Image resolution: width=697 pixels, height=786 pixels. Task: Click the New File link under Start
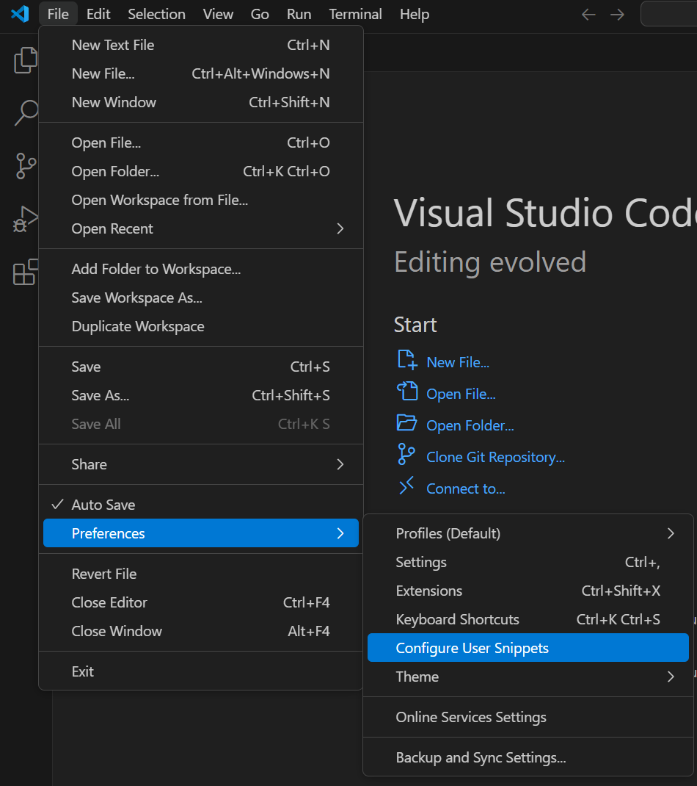(x=458, y=362)
